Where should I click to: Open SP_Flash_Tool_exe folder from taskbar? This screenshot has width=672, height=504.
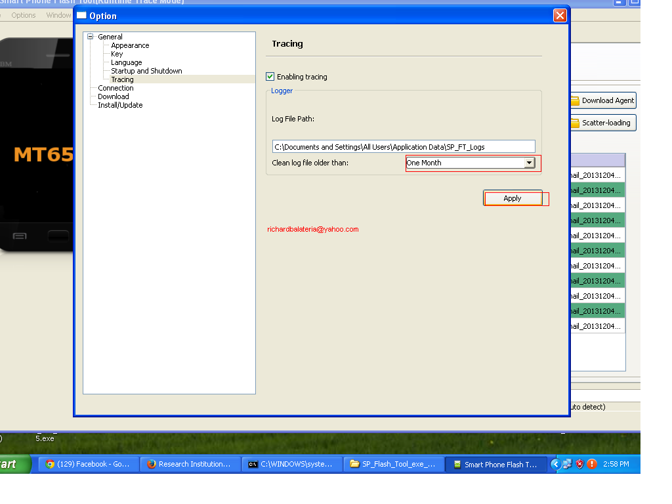(x=393, y=464)
